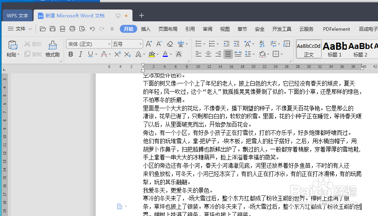378x216 pixels.
Task: Apply the 标题 2 style
Action: click(360, 49)
